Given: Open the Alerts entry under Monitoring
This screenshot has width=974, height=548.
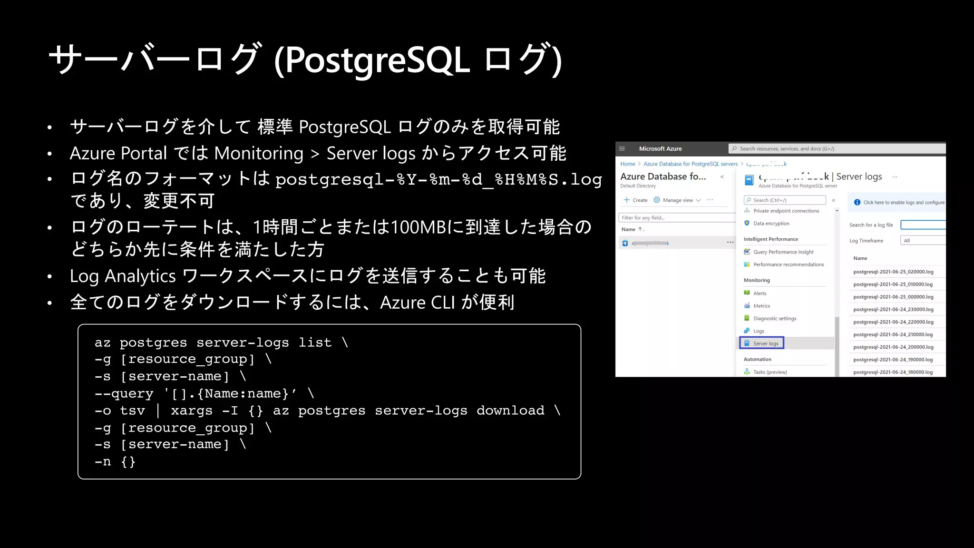Looking at the screenshot, I should click(760, 293).
